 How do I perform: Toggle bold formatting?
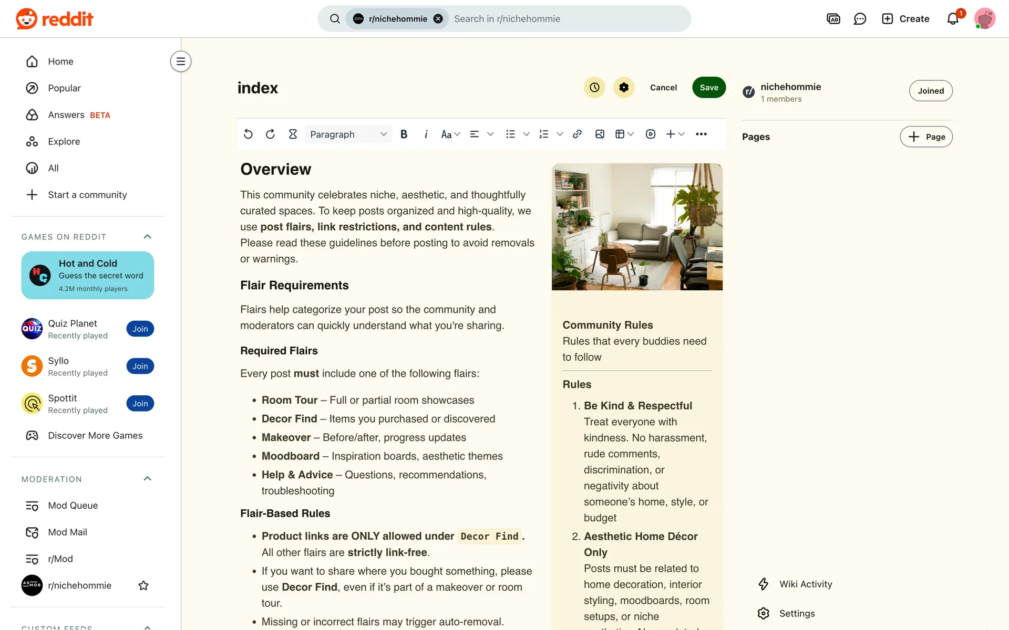click(x=404, y=134)
